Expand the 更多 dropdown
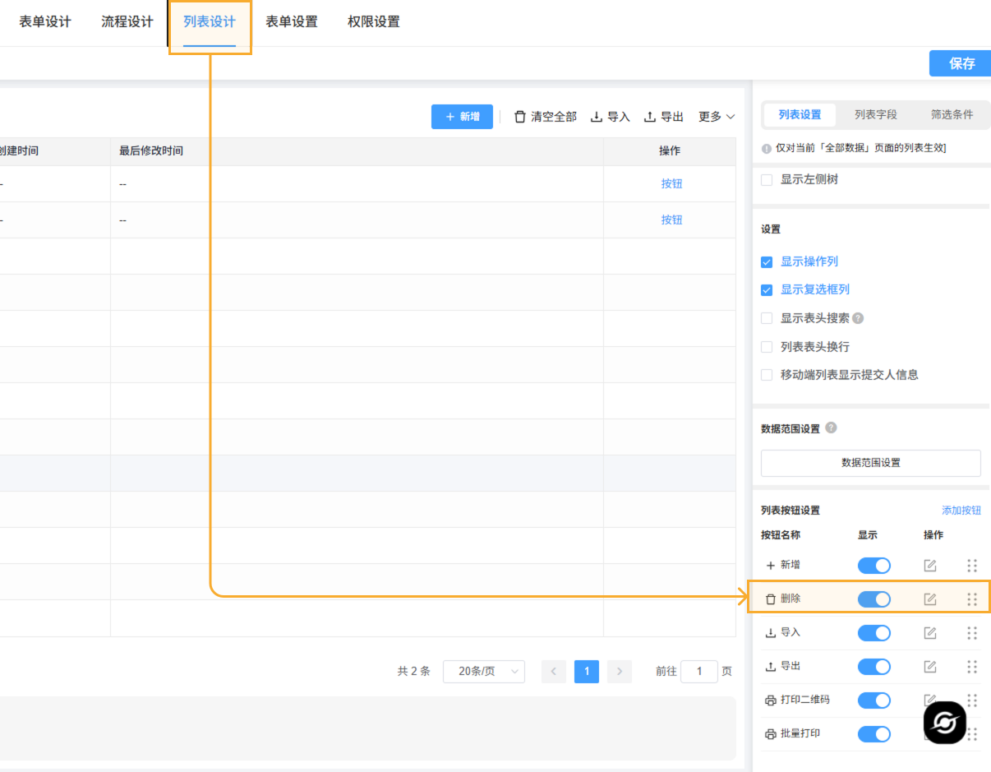The image size is (991, 772). pyautogui.click(x=717, y=117)
